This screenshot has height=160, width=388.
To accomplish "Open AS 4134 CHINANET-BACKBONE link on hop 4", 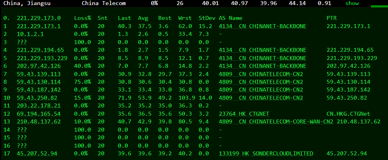I will [x=262, y=50].
